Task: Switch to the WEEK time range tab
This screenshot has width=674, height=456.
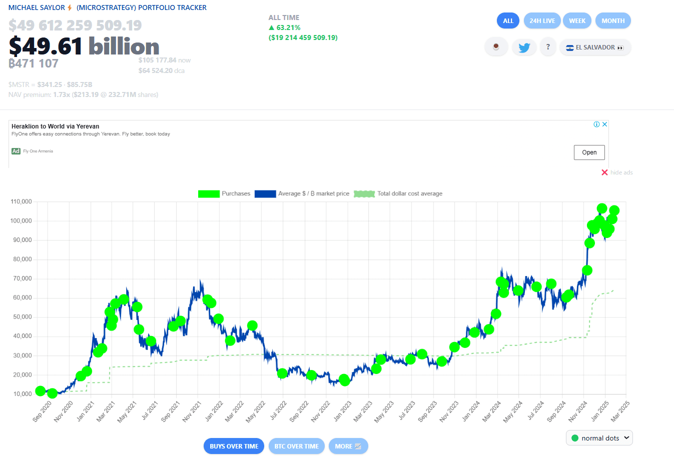Action: 577,20
